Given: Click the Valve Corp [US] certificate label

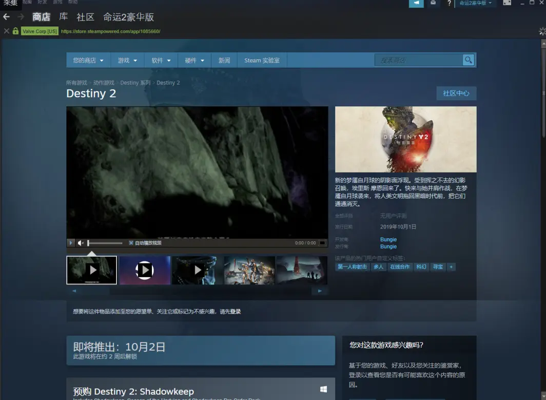Looking at the screenshot, I should [40, 31].
